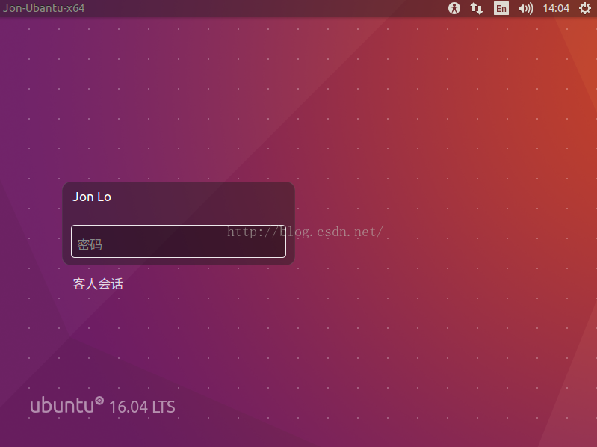The height and width of the screenshot is (447, 597).
Task: Click the Jon-Ubantu-x64 hostname label
Action: (x=44, y=8)
